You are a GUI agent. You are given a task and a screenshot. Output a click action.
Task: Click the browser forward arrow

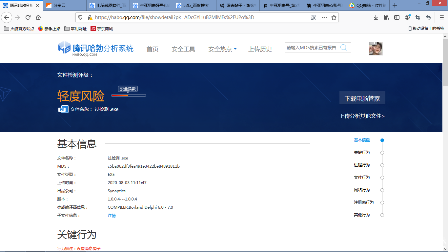[17, 17]
